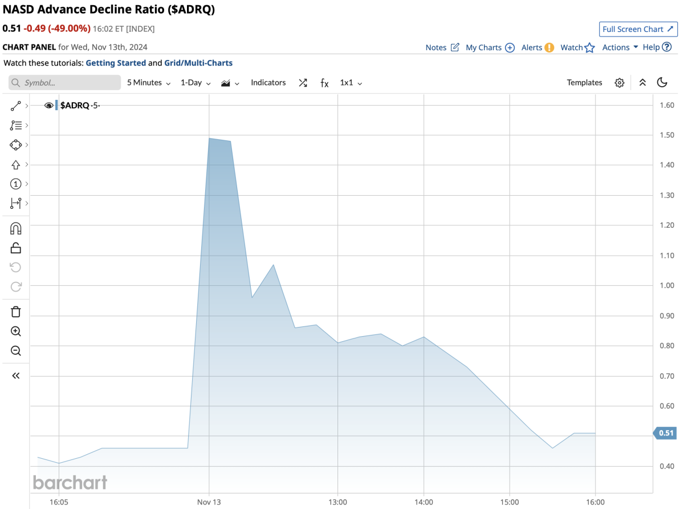Click the zoom in magnifier icon
This screenshot has width=684, height=509.
tap(16, 332)
